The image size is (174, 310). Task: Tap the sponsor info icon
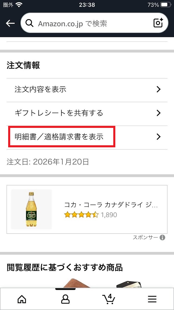pyautogui.click(x=162, y=238)
